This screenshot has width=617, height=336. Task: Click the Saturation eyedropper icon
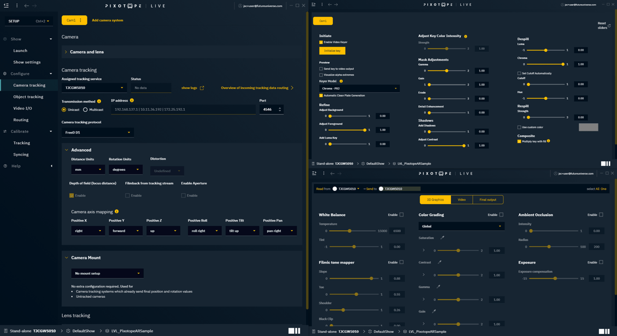442,238
